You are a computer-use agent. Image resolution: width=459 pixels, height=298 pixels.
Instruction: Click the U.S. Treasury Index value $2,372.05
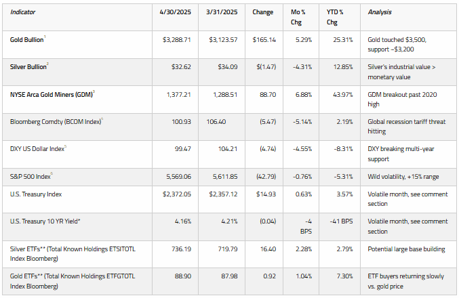177,194
